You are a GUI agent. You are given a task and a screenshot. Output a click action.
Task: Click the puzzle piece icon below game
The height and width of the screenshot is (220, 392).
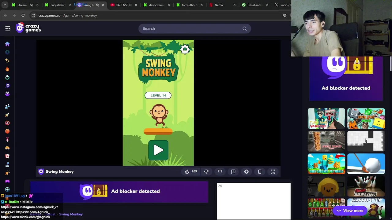247,172
